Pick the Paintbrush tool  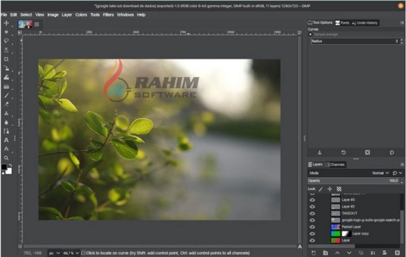[6, 95]
